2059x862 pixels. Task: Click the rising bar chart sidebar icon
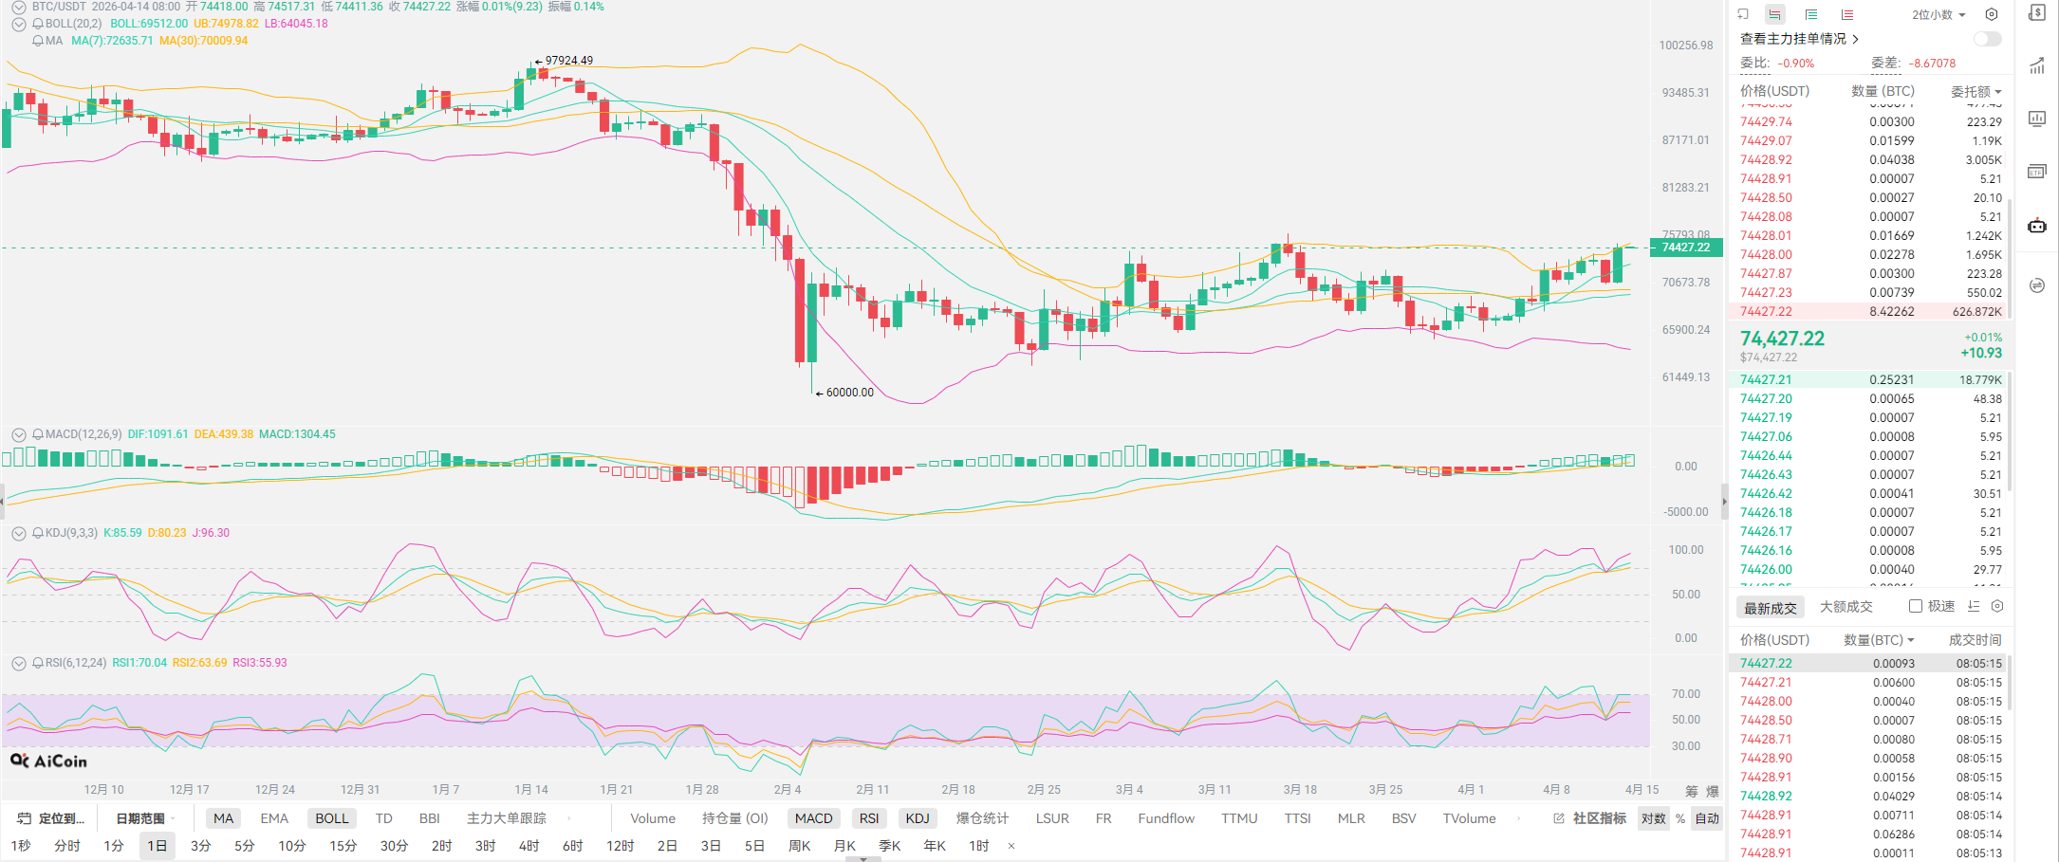click(2036, 65)
